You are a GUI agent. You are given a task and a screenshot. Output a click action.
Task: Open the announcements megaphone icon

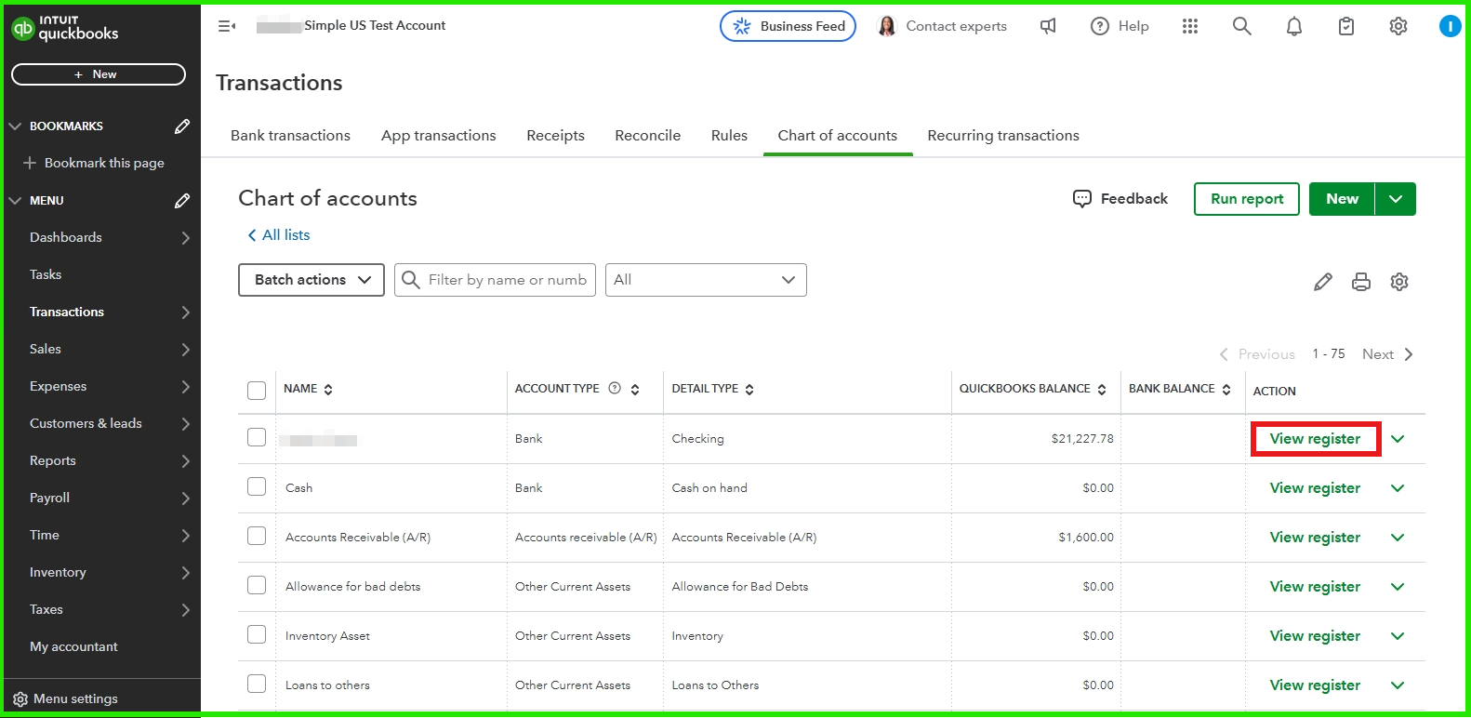tap(1048, 26)
